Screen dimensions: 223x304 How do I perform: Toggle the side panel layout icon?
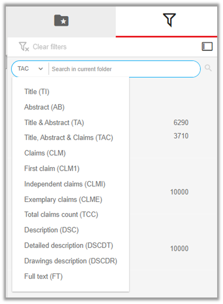click(x=207, y=47)
